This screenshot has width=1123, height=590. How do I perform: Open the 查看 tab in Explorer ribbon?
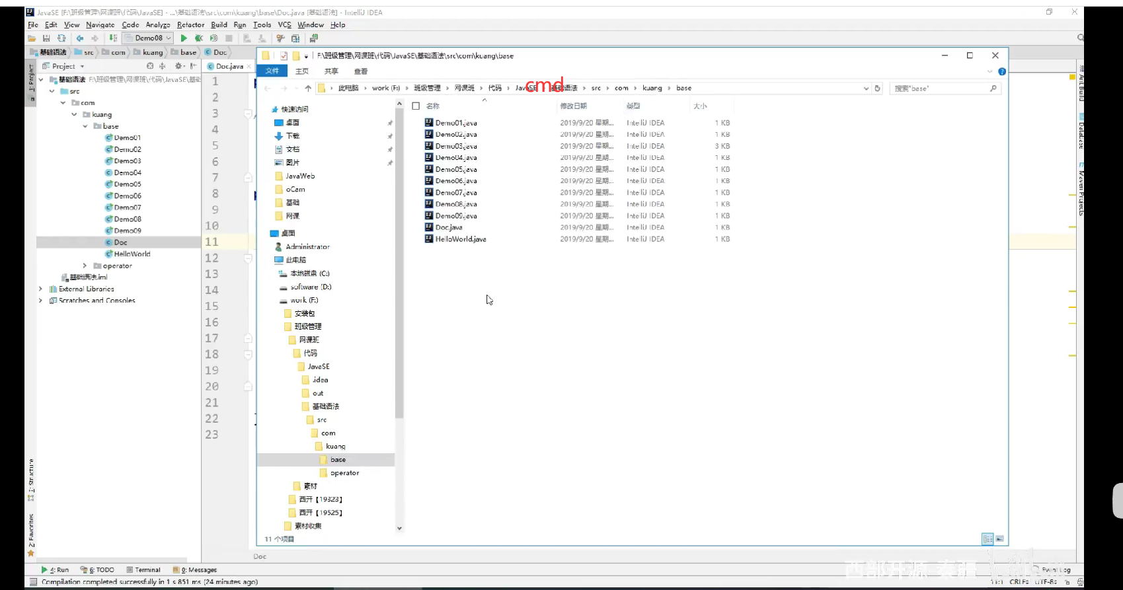tap(361, 71)
